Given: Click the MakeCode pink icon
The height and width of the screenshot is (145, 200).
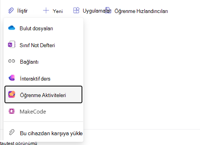Looking at the screenshot, I should (x=12, y=111).
